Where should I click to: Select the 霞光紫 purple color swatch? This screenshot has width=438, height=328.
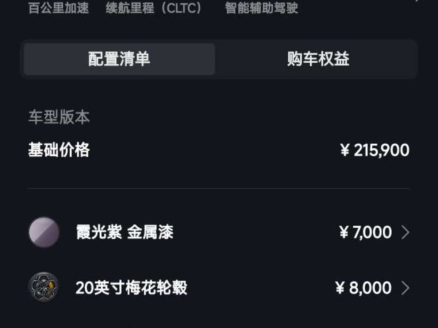click(44, 232)
